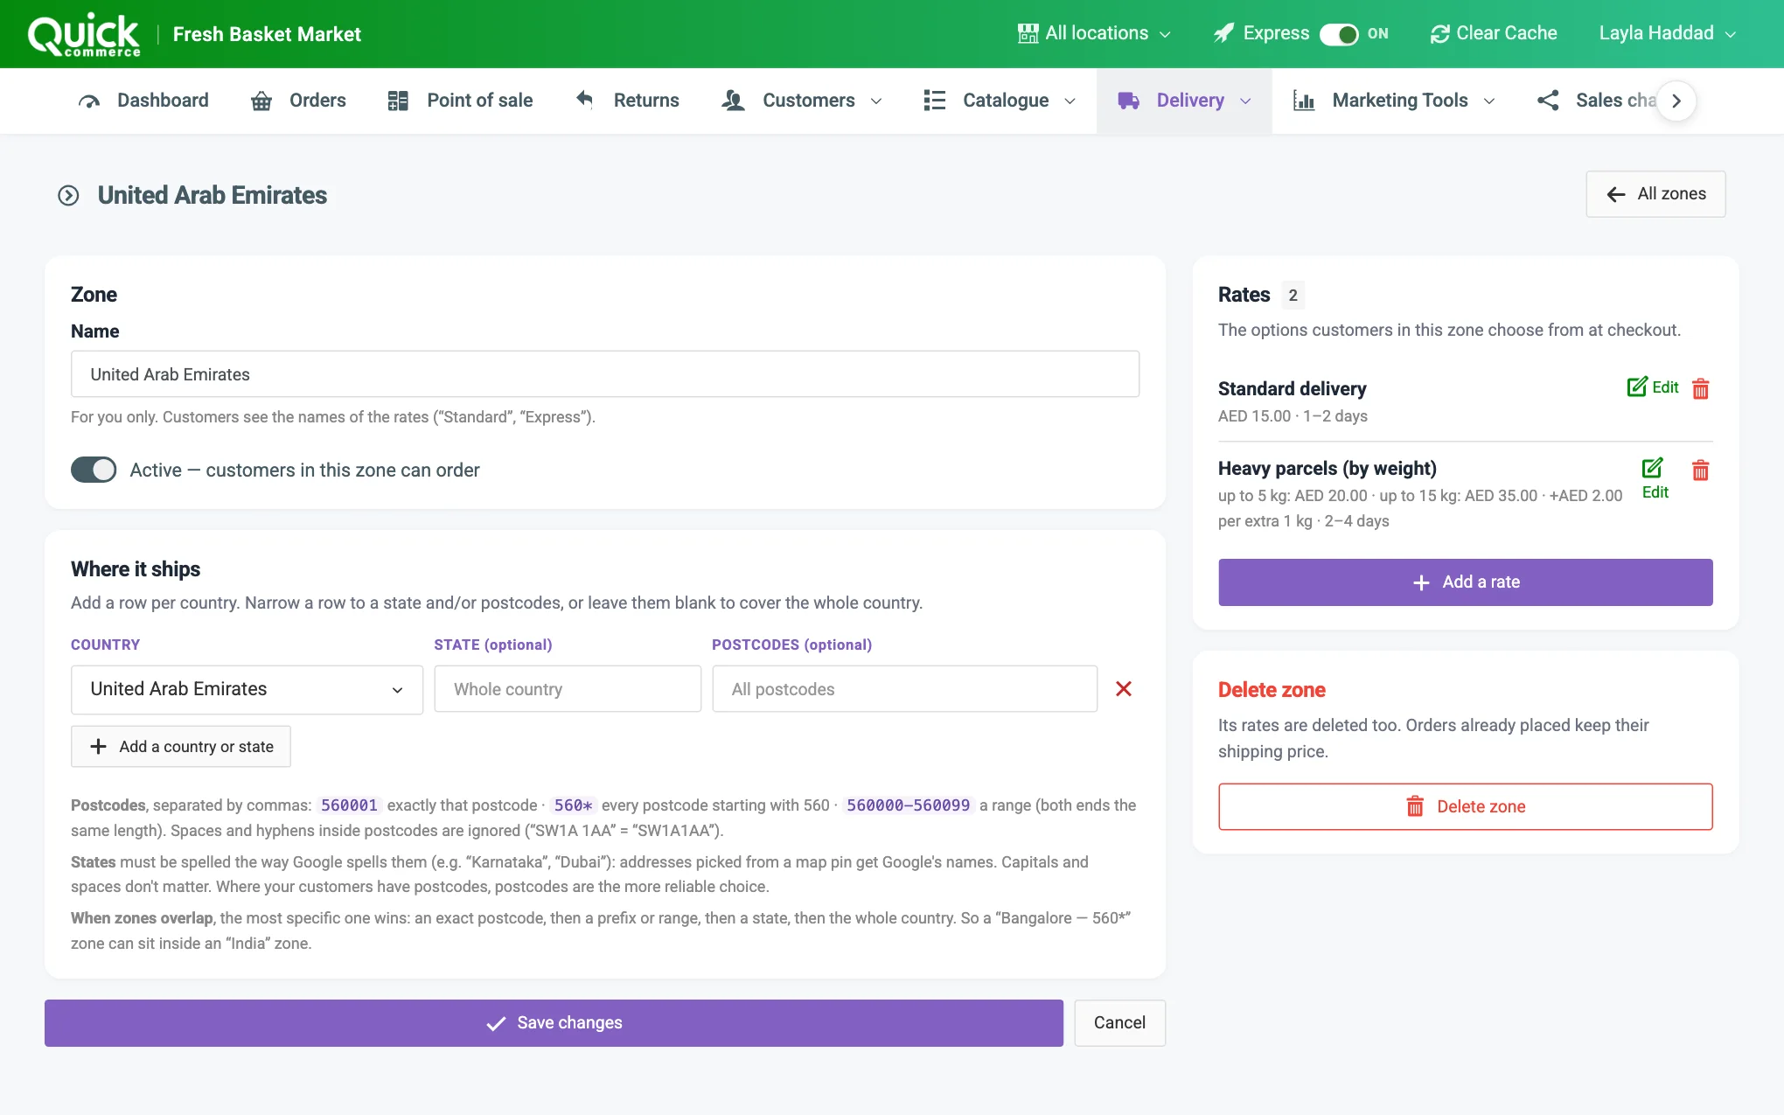Open the Dashboard page
Viewport: 1784px width, 1115px height.
pos(143,101)
